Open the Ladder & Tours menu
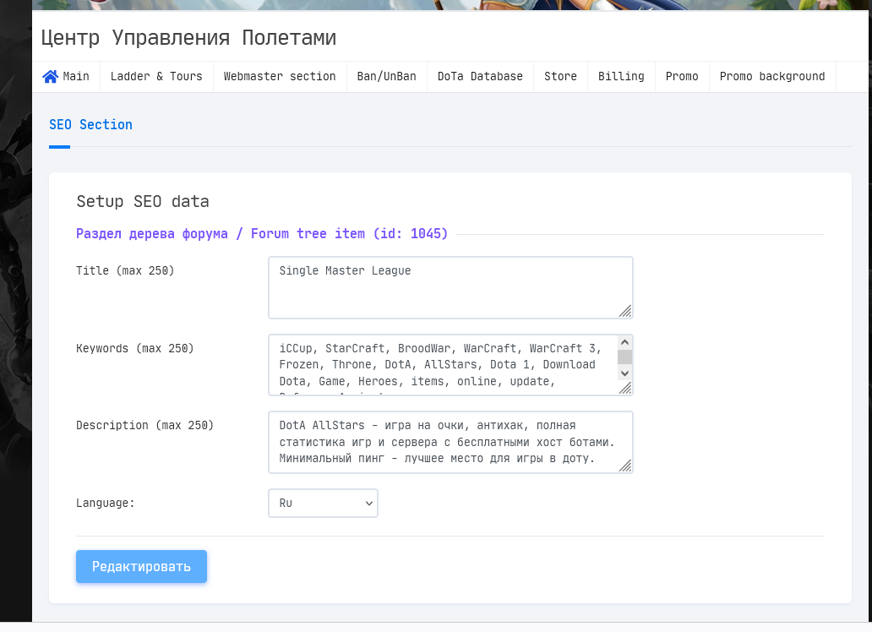The width and height of the screenshot is (872, 632). coord(156,77)
